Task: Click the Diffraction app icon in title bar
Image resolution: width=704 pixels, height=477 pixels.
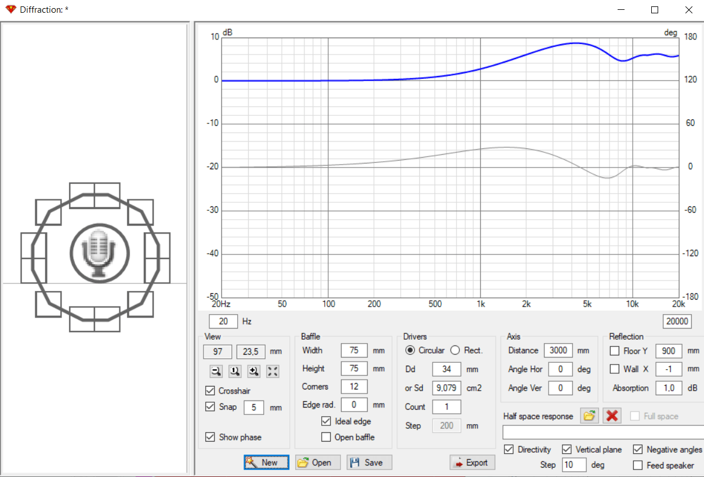Action: click(10, 10)
